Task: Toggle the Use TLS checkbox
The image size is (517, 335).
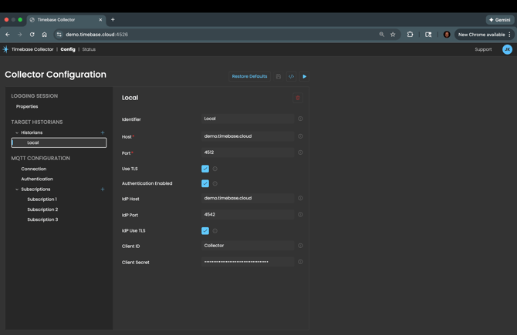Action: click(x=205, y=169)
